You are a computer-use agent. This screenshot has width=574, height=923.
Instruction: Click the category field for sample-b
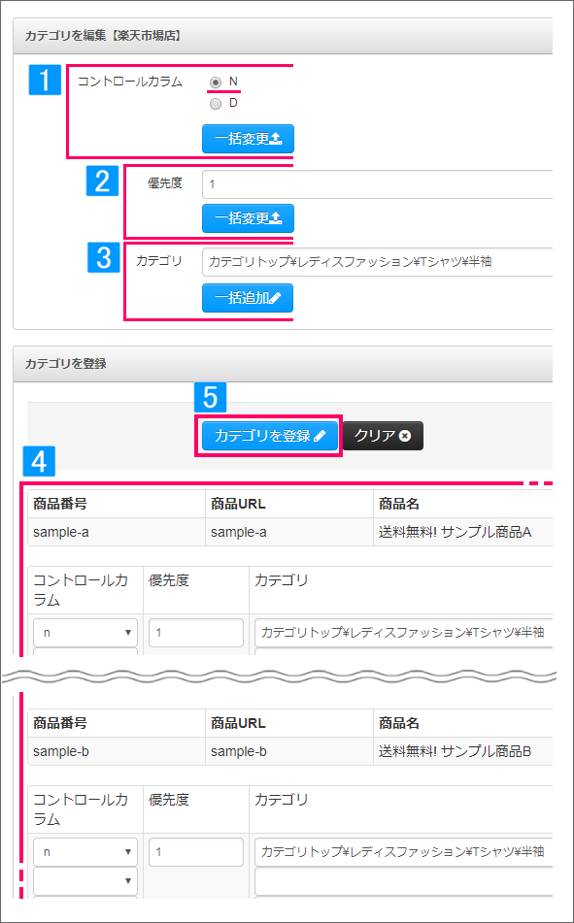point(404,852)
